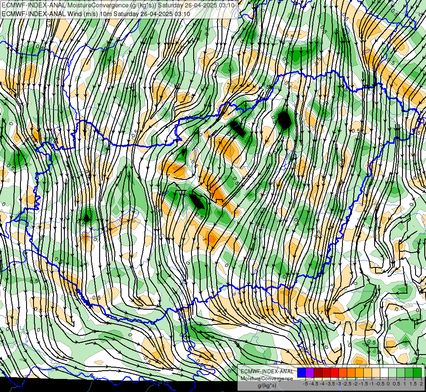
Task: Click the darkest red legend swatch
Action: click(x=318, y=372)
